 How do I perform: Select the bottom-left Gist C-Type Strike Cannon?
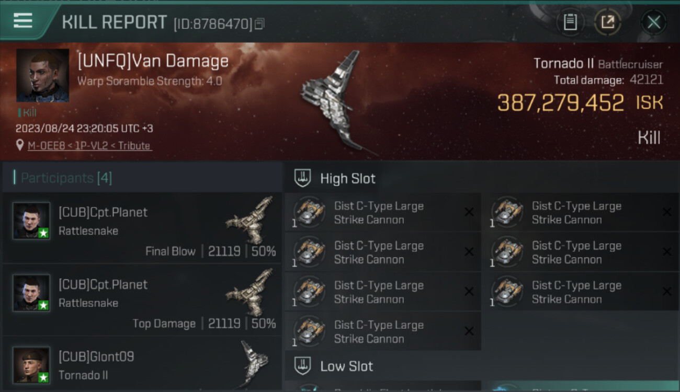coord(383,331)
